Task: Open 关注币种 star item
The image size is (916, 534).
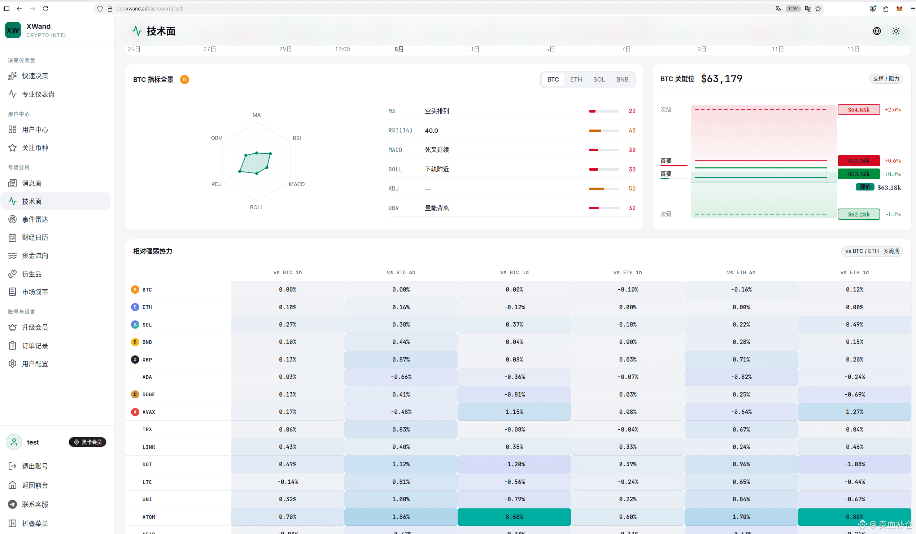Action: click(56, 148)
